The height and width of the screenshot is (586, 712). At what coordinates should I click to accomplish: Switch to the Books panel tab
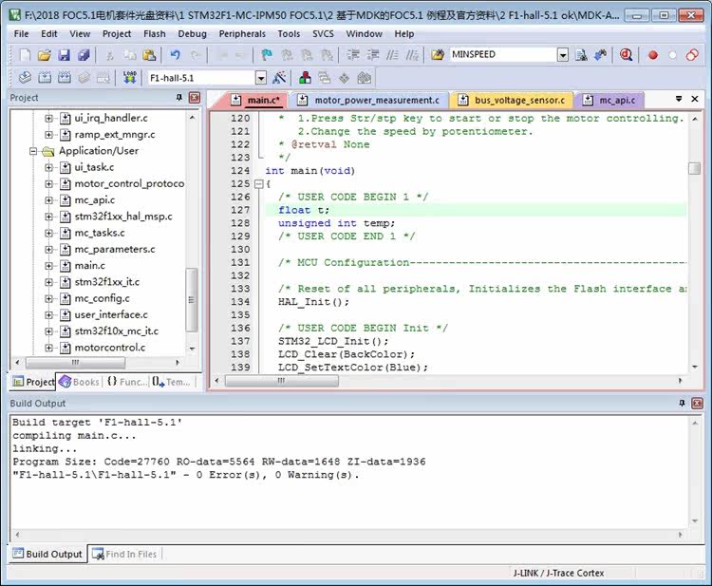point(80,382)
